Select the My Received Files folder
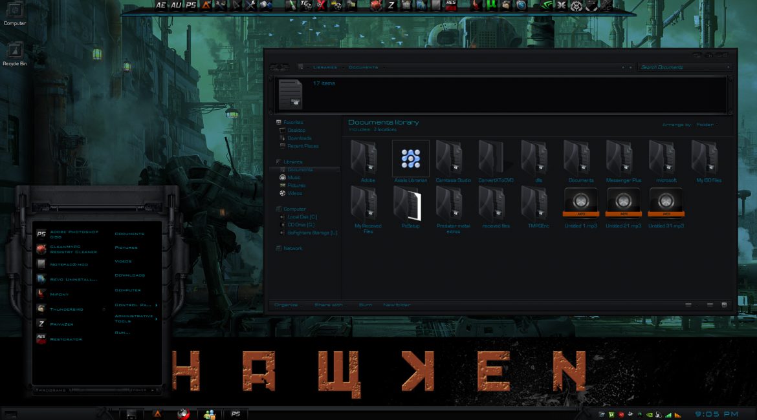The height and width of the screenshot is (420, 757). [368, 210]
